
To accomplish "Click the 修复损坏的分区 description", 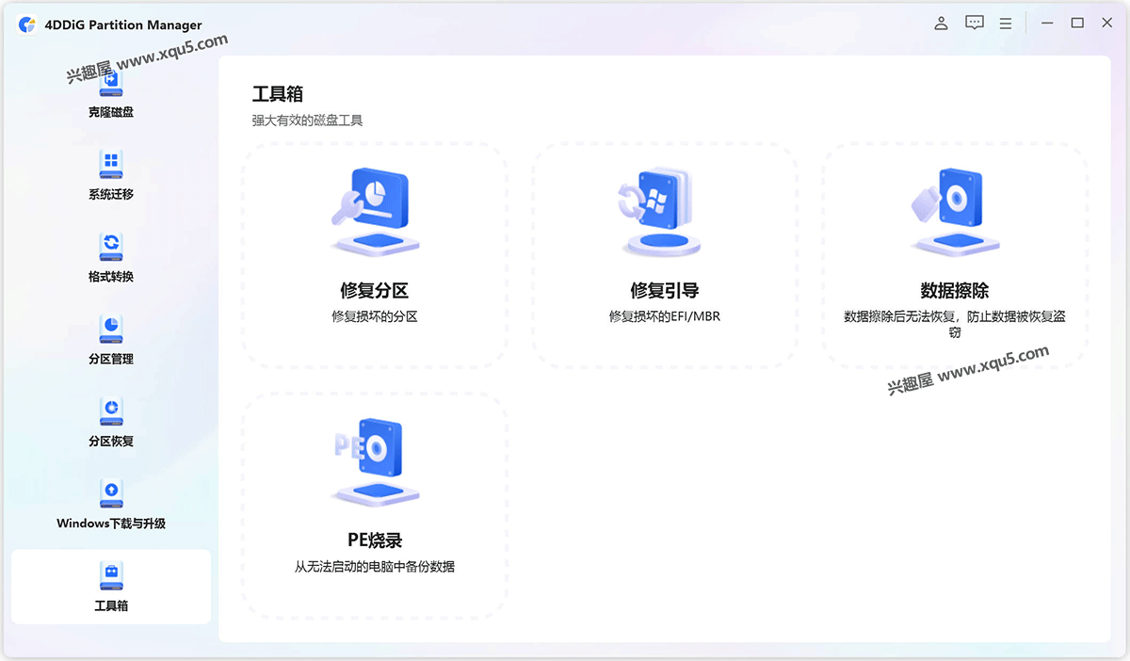I will (374, 316).
